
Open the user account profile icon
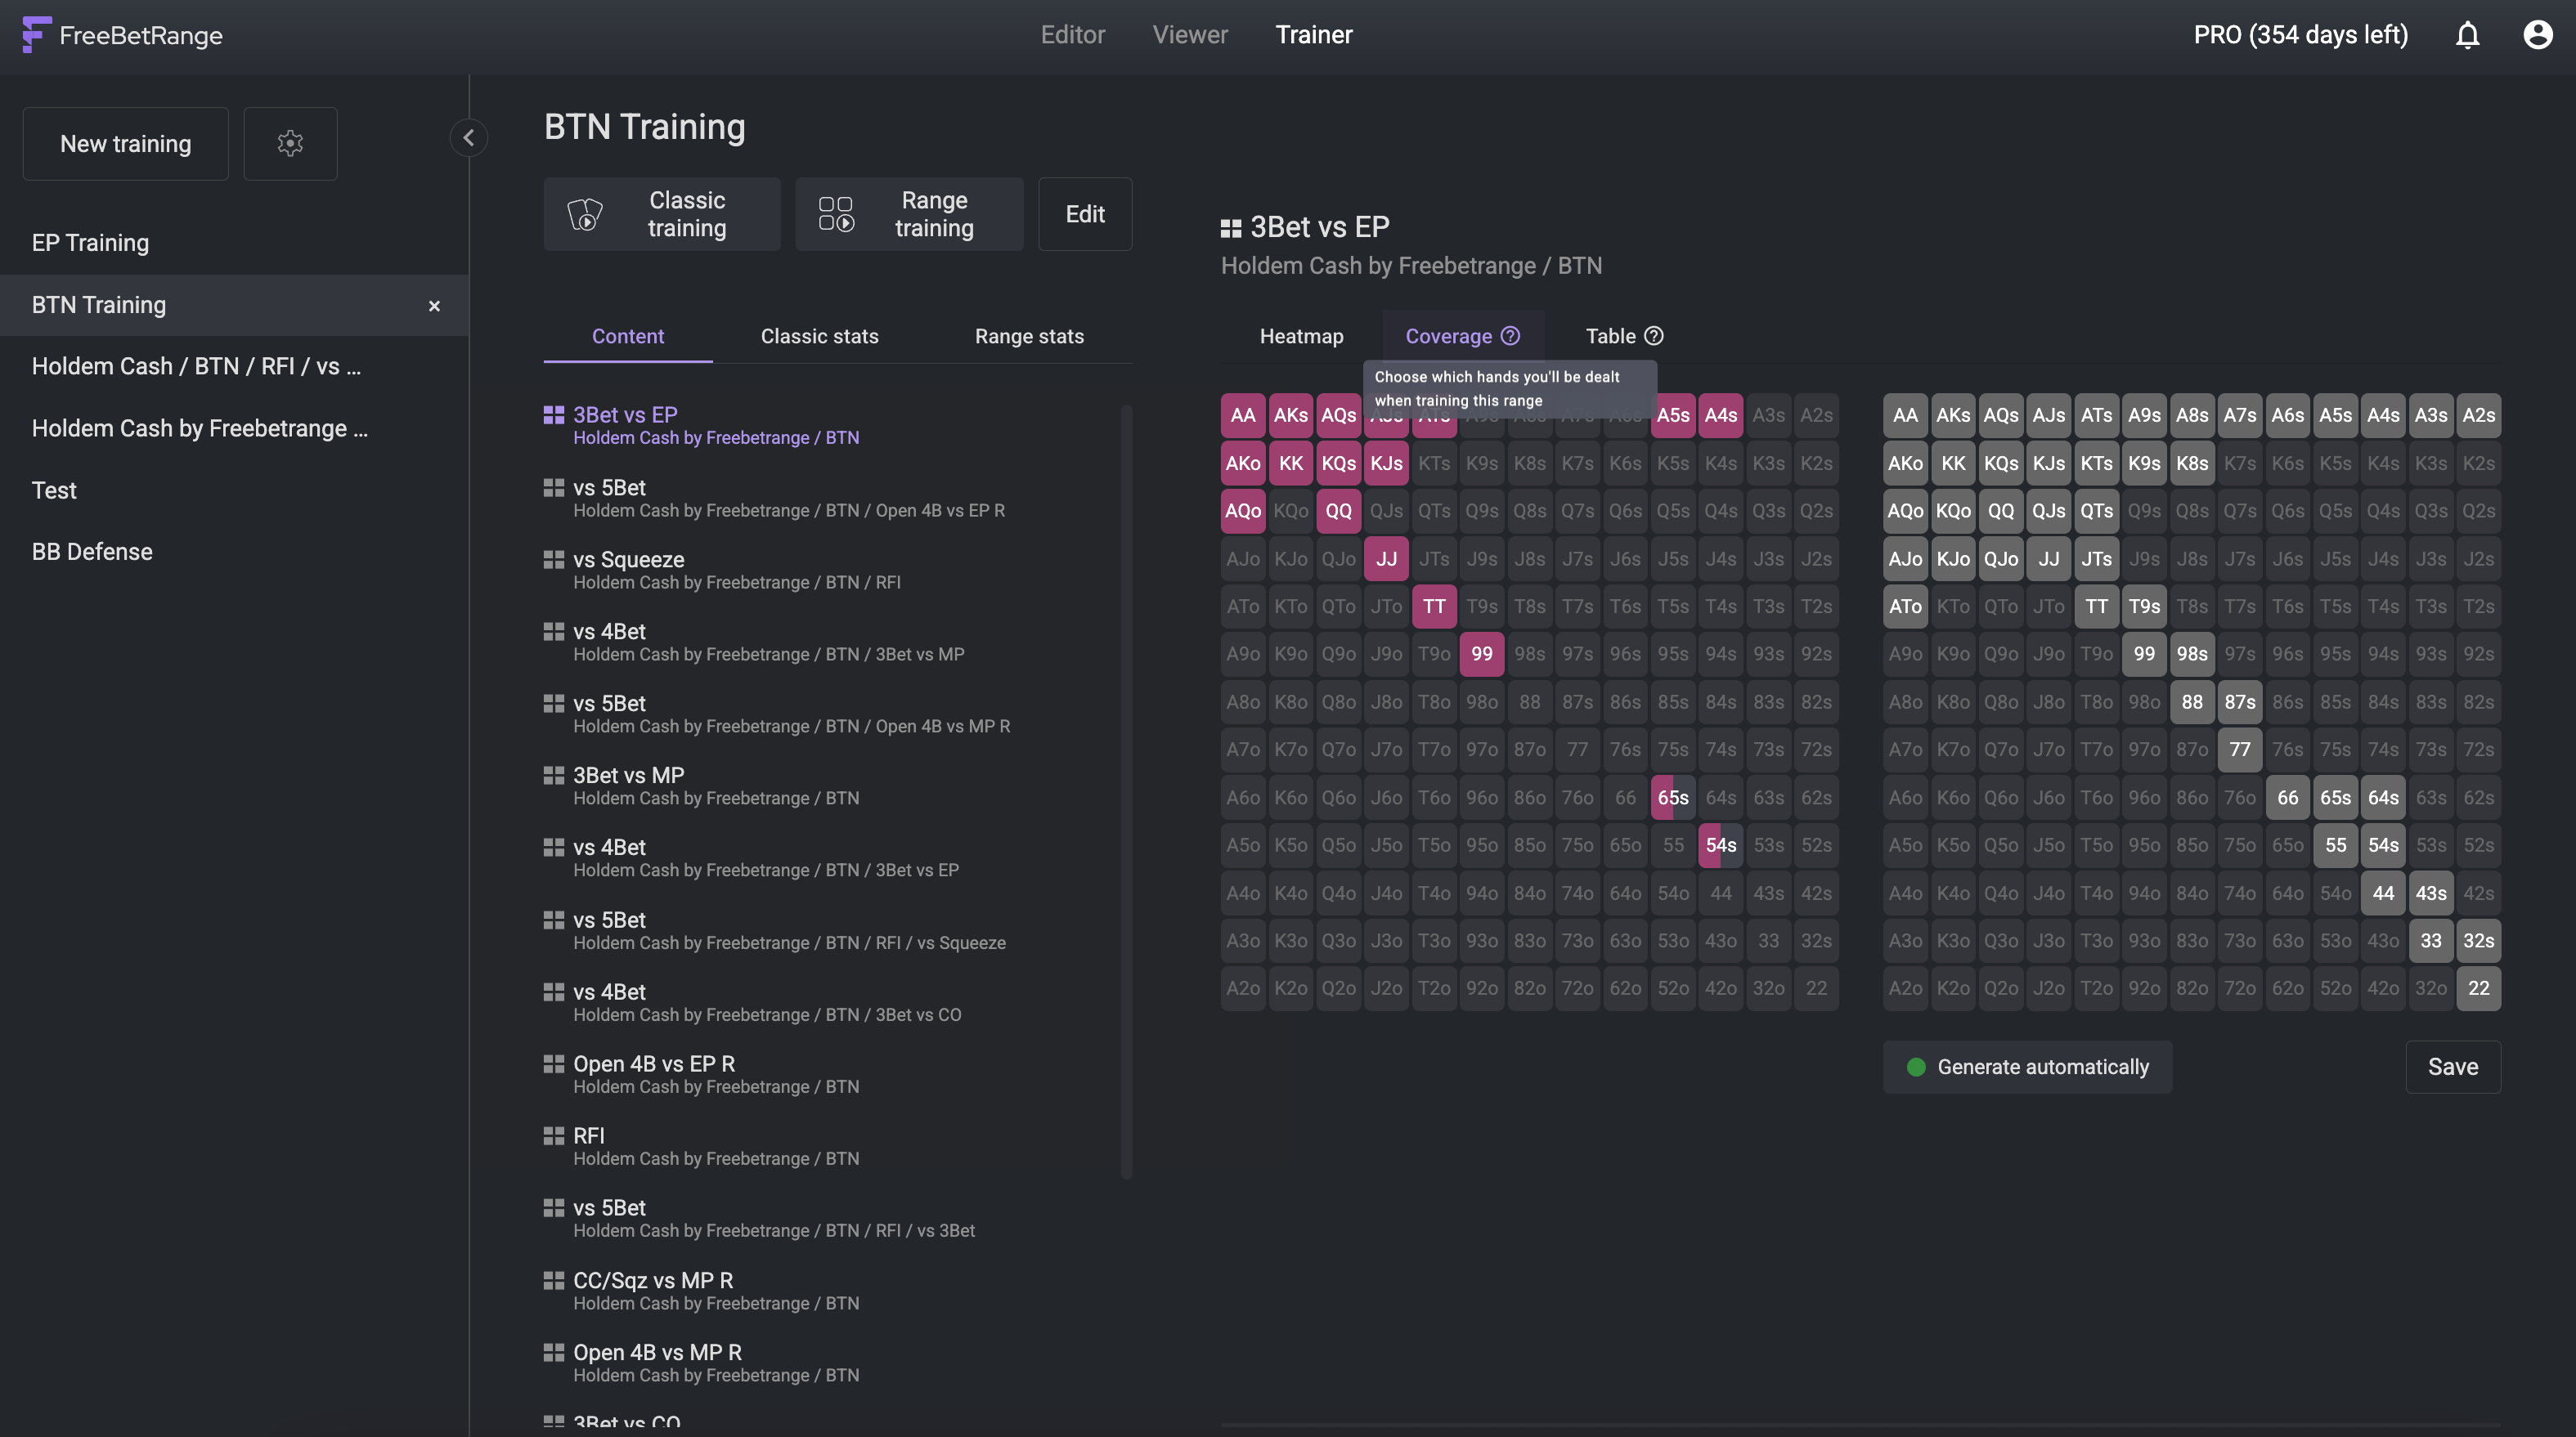(2537, 35)
